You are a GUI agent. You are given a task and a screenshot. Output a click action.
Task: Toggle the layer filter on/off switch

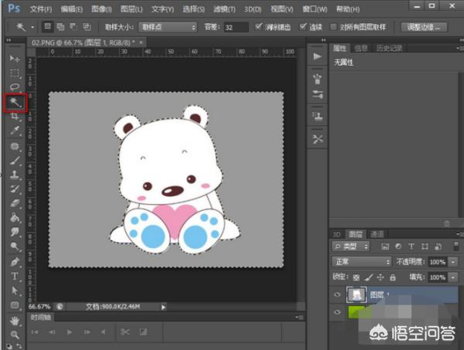coord(456,246)
